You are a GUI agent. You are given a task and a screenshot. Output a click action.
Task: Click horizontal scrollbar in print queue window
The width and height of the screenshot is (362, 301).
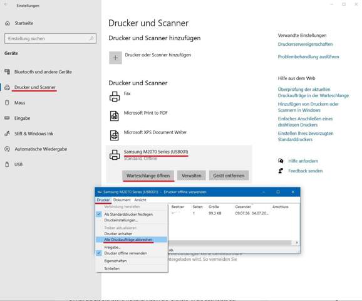(230, 243)
